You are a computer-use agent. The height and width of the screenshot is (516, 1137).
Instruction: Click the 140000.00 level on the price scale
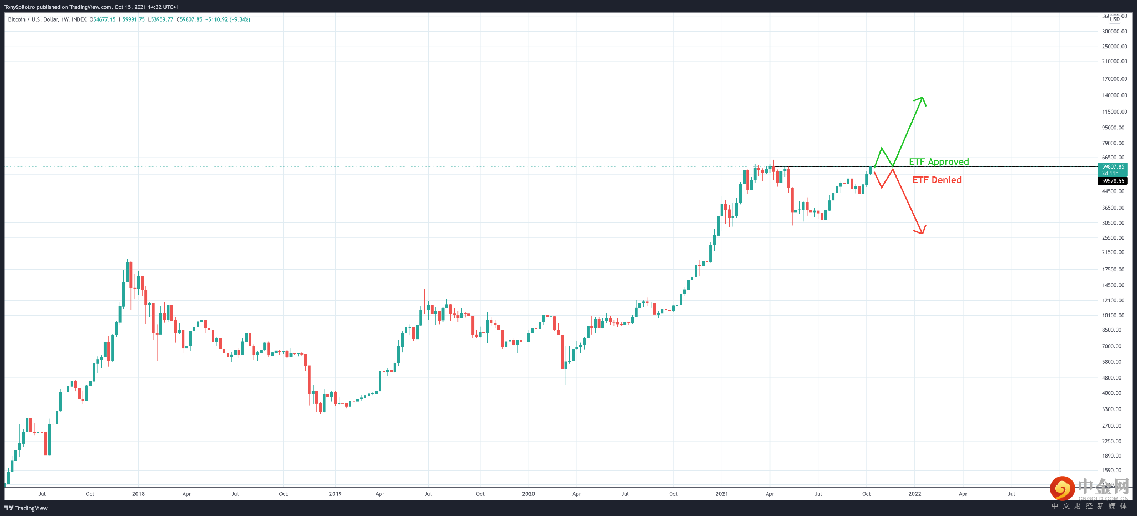pos(1114,95)
